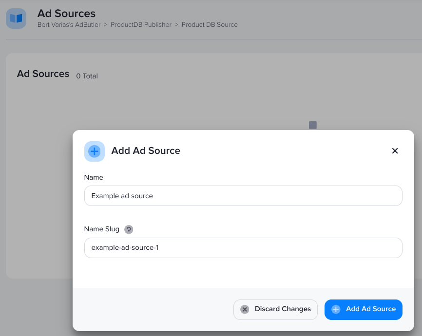Close the Add Ad Source dialog
The image size is (422, 336).
click(x=395, y=150)
